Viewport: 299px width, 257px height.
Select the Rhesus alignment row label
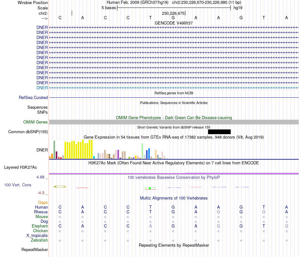point(41,212)
